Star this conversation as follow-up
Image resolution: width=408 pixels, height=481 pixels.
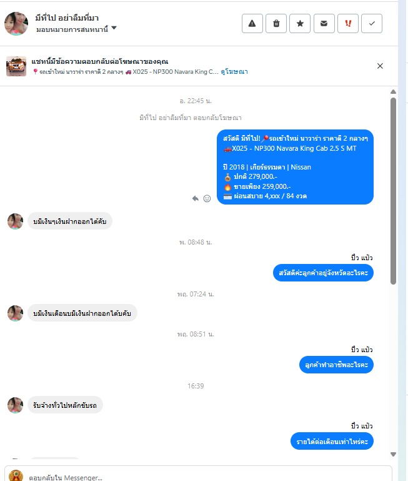click(300, 23)
